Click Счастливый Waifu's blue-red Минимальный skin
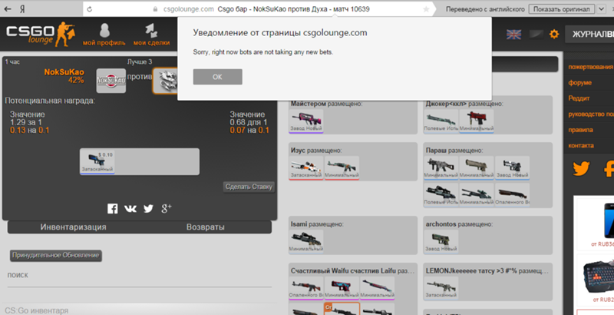614x315 pixels. (x=342, y=288)
